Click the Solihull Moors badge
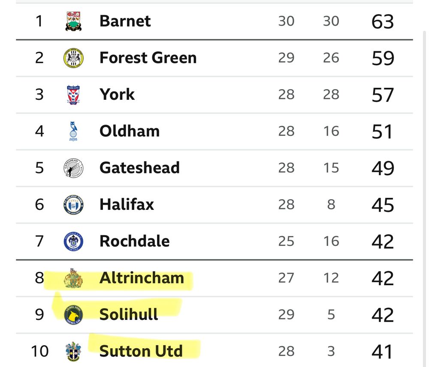This screenshot has height=367, width=429. (x=73, y=315)
